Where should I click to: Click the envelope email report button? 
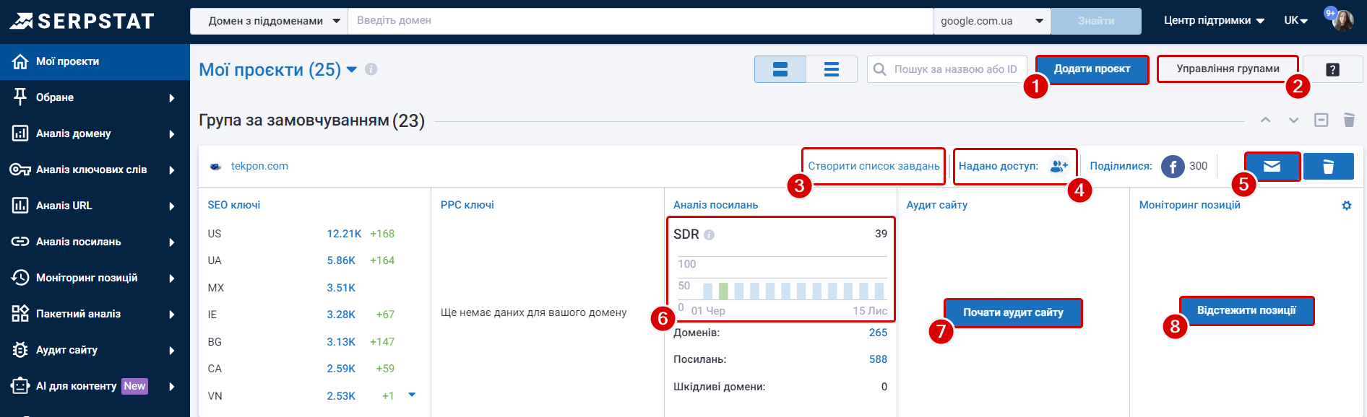pos(1272,167)
